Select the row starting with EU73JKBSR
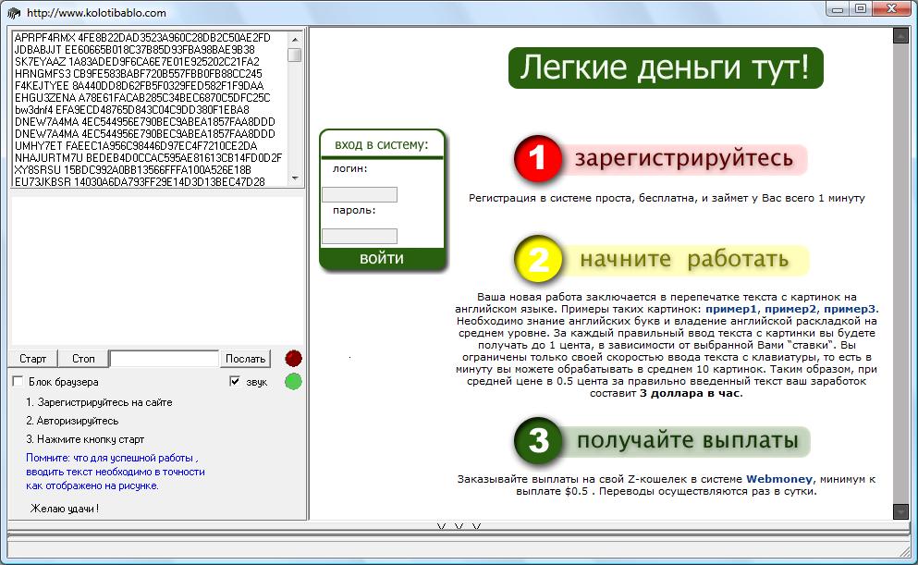 tap(140, 181)
